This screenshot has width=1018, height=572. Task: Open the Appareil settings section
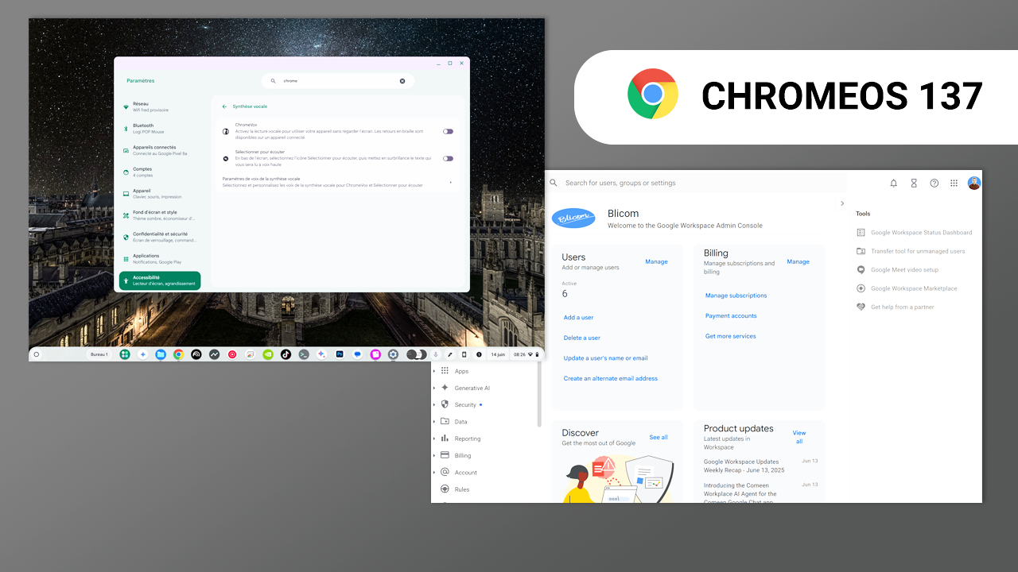click(x=160, y=194)
